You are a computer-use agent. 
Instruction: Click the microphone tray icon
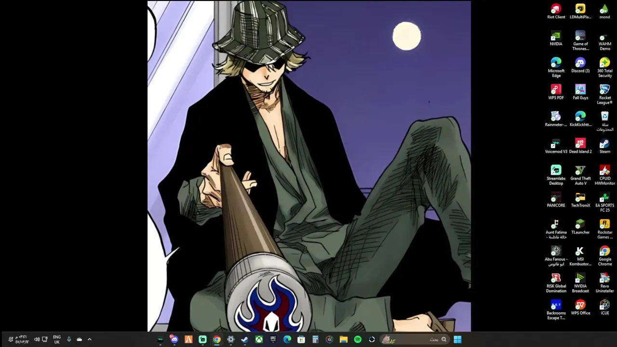coord(69,339)
